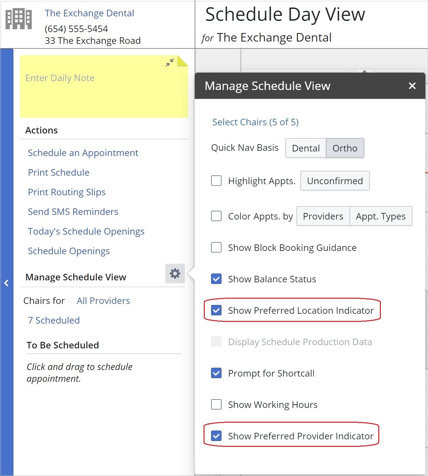Collapse the left sidebar using the chevron arrow
The height and width of the screenshot is (476, 428).
tap(7, 283)
